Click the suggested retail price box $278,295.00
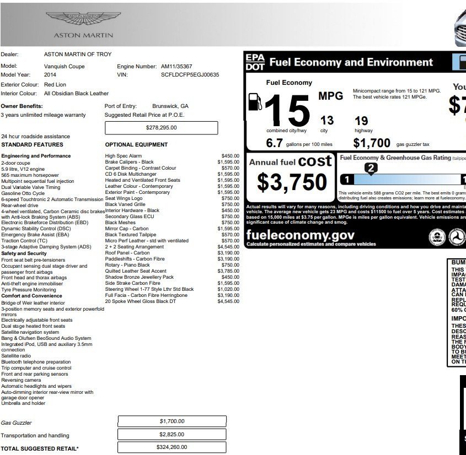The image size is (466, 455). click(x=162, y=128)
